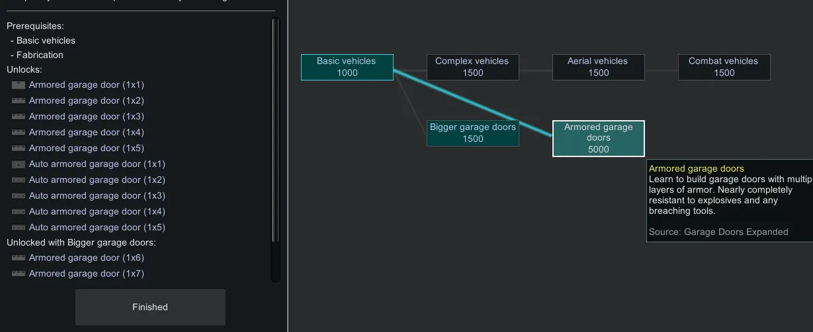Click the Auto armored garage door (1x5) icon
This screenshot has height=332, width=813.
[x=19, y=228]
